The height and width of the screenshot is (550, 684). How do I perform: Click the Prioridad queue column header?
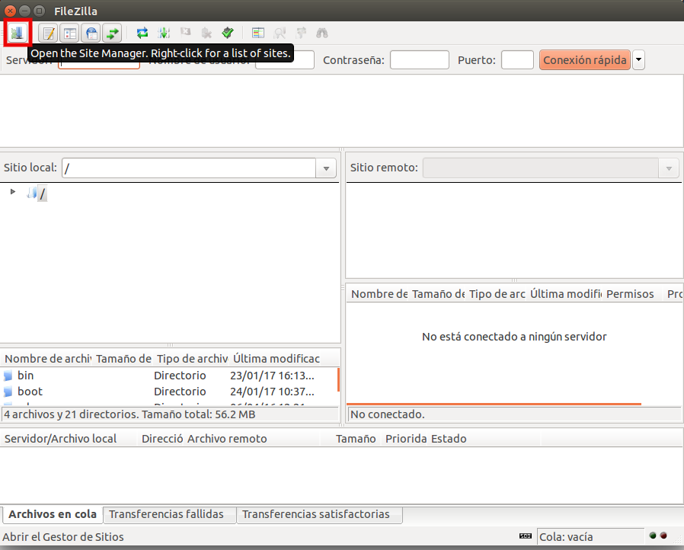(406, 439)
